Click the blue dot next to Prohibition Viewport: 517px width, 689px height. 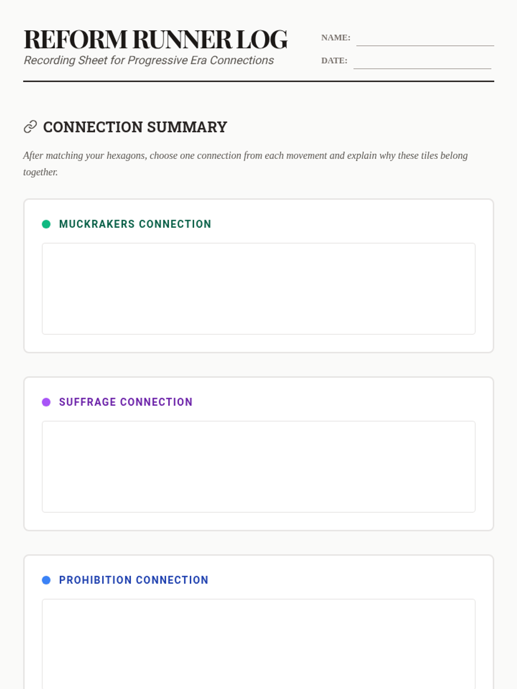click(x=46, y=580)
